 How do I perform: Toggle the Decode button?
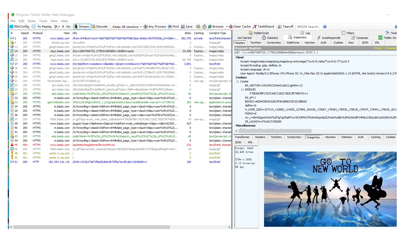(x=100, y=27)
